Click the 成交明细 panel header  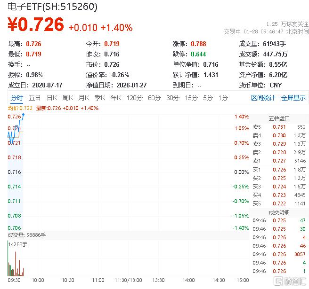click(279, 212)
